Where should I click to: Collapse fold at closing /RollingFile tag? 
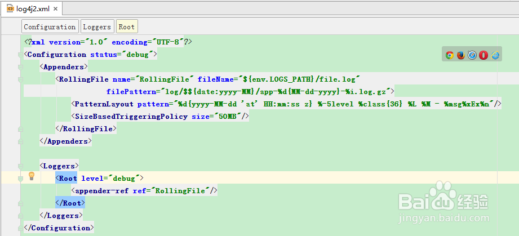click(x=20, y=129)
